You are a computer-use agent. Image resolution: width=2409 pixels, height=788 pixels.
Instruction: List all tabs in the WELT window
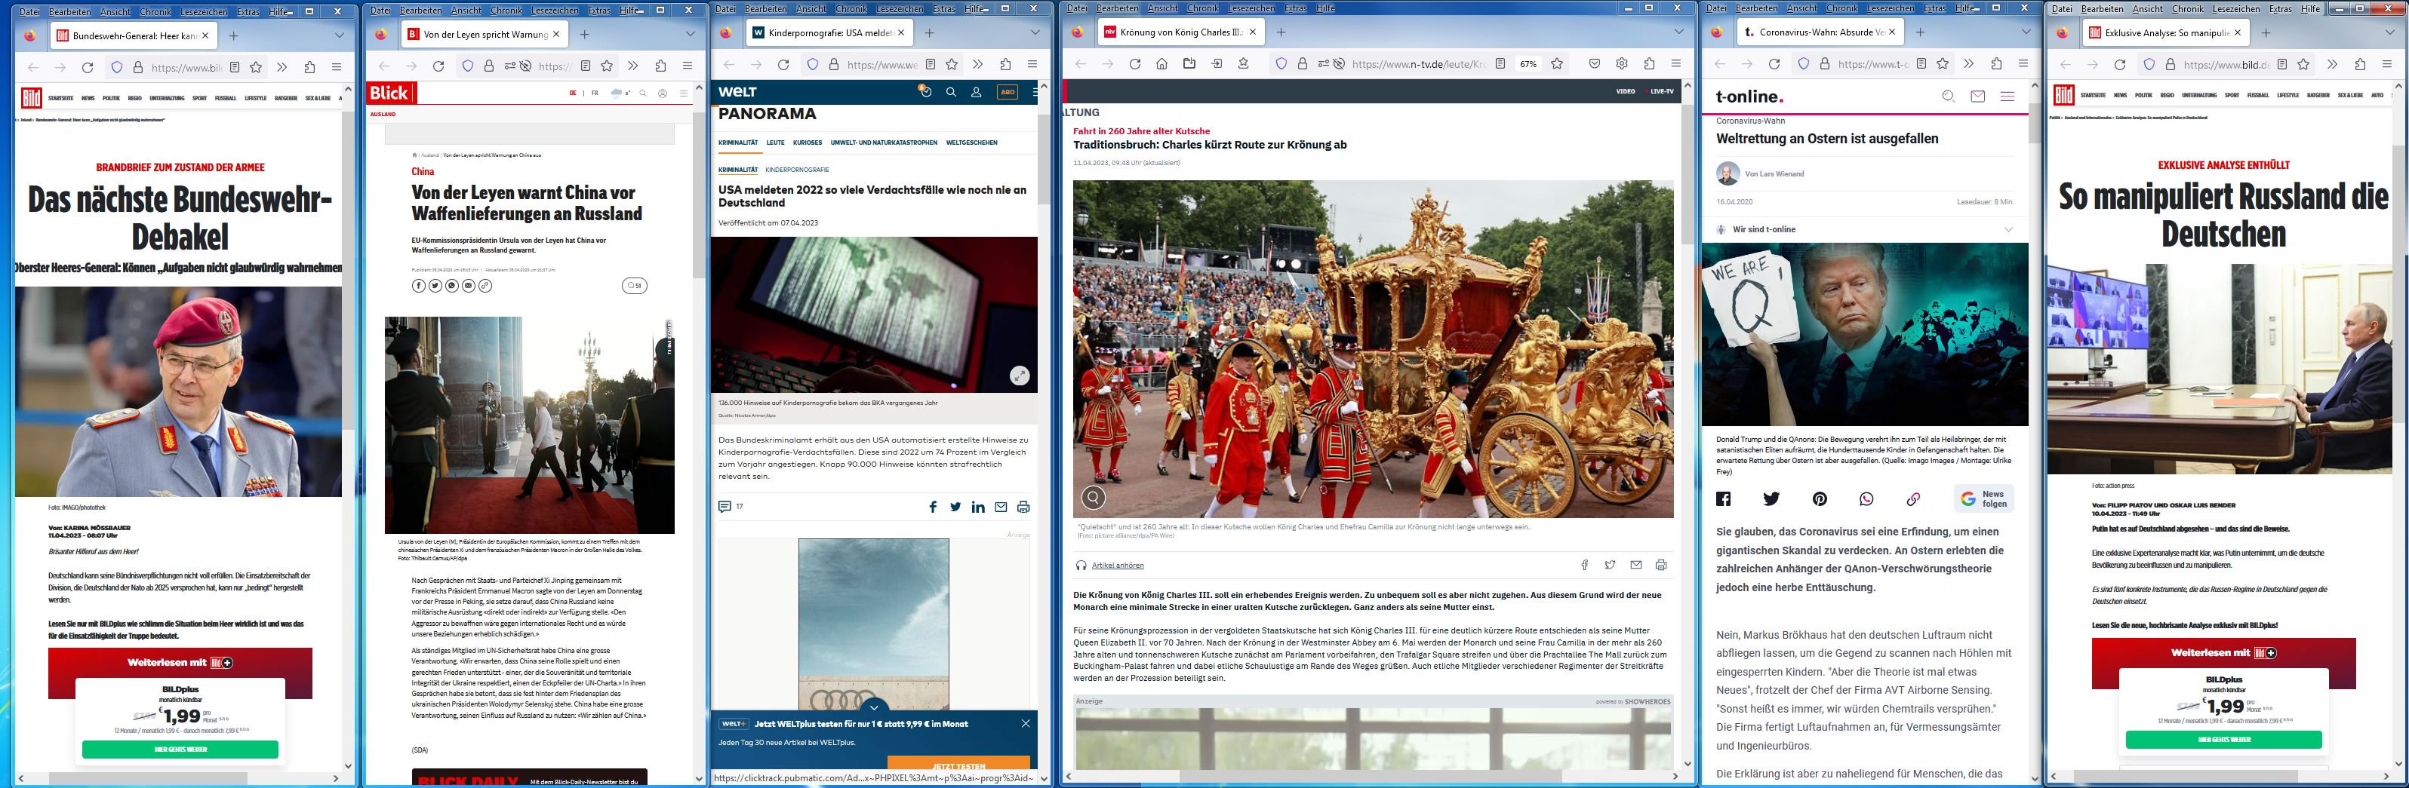(1035, 32)
